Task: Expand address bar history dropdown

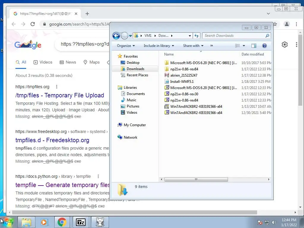Action: pos(190,36)
